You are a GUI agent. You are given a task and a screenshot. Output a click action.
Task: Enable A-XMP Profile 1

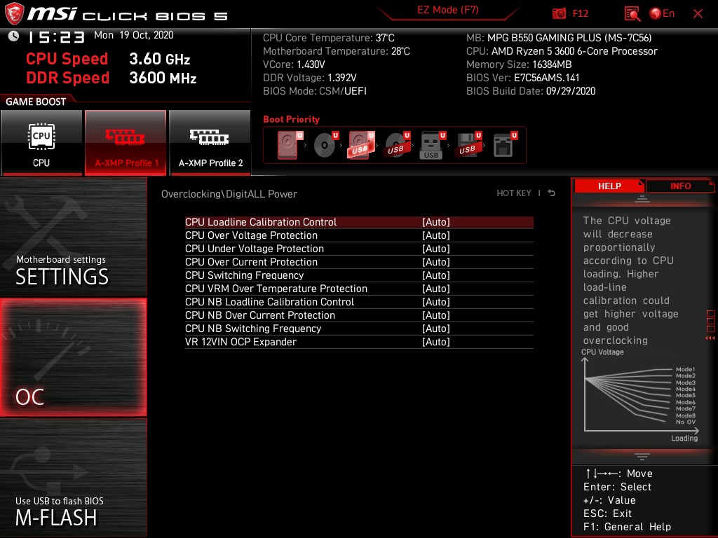(x=125, y=142)
